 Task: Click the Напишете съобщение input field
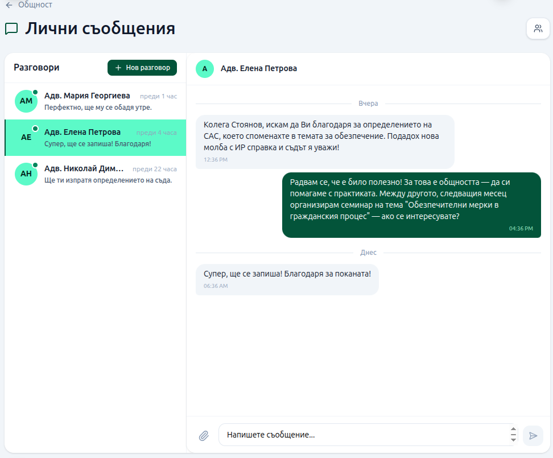(x=341, y=435)
